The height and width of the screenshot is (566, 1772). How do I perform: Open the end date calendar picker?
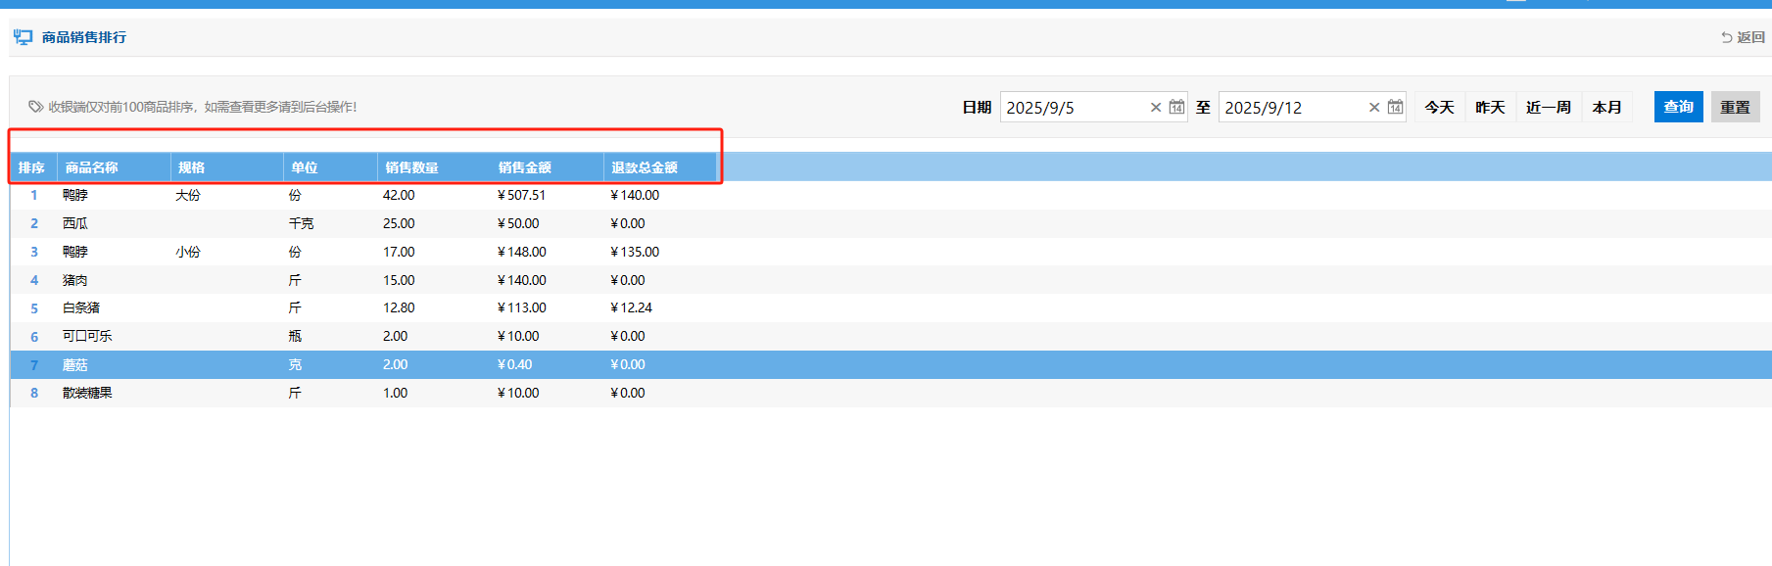[x=1395, y=108]
